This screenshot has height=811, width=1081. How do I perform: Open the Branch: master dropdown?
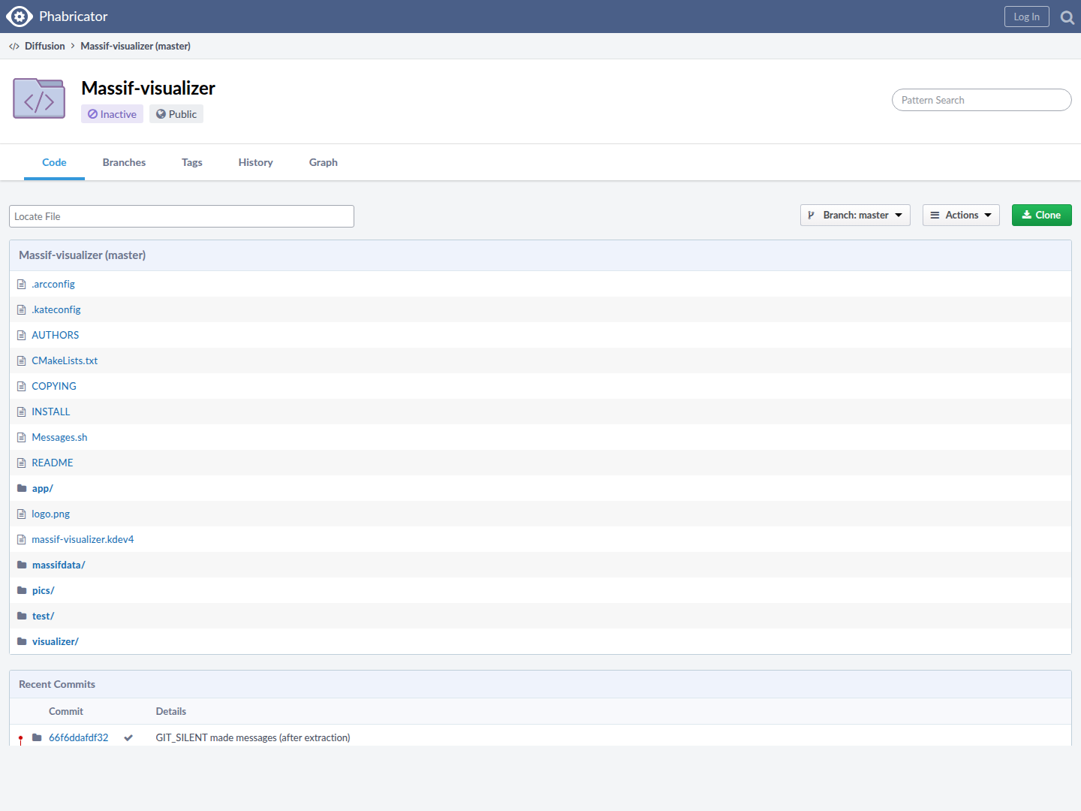[x=855, y=216]
